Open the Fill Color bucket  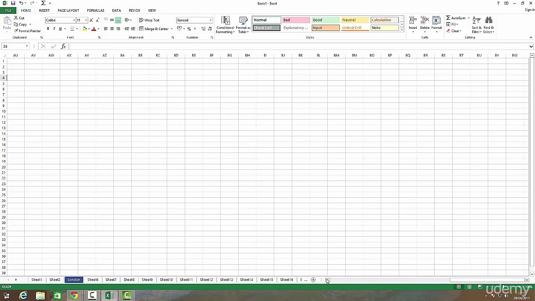[x=84, y=29]
